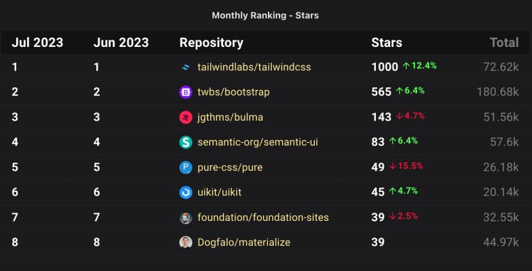The image size is (532, 271).
Task: Click the 20.14k total value
Action: click(x=501, y=192)
